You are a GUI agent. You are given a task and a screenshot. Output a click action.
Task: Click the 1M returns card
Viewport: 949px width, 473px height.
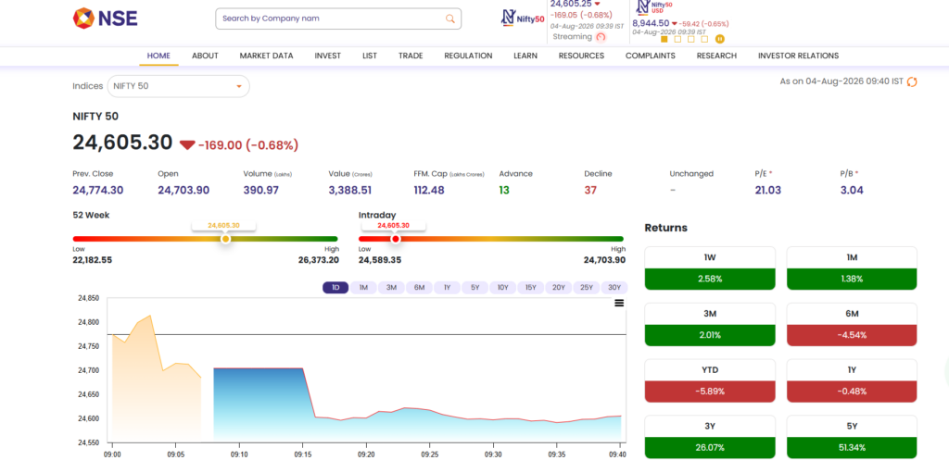tap(852, 268)
